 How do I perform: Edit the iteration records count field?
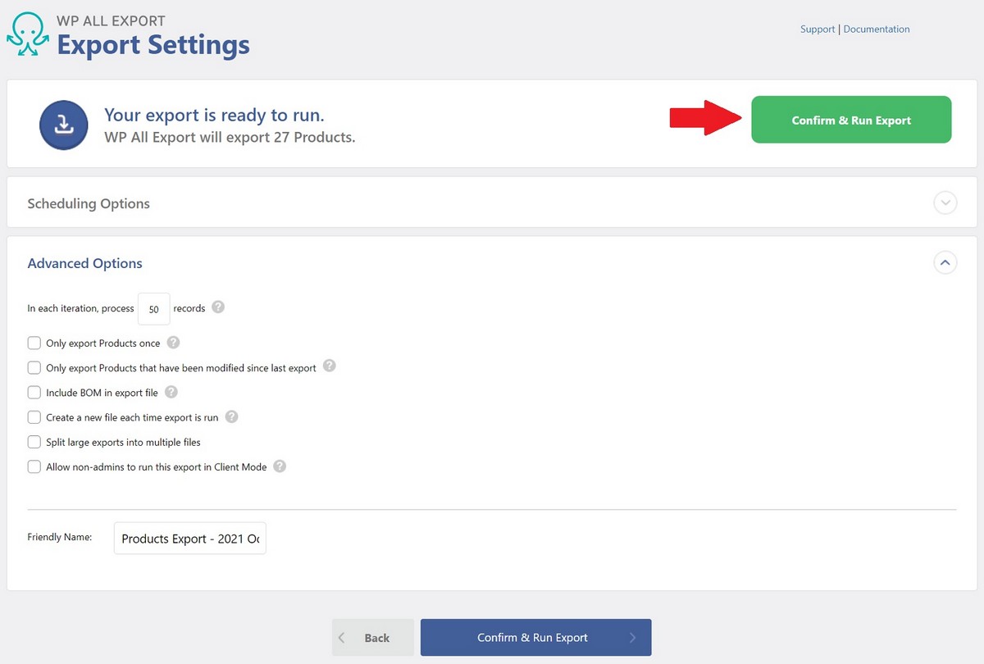(153, 309)
